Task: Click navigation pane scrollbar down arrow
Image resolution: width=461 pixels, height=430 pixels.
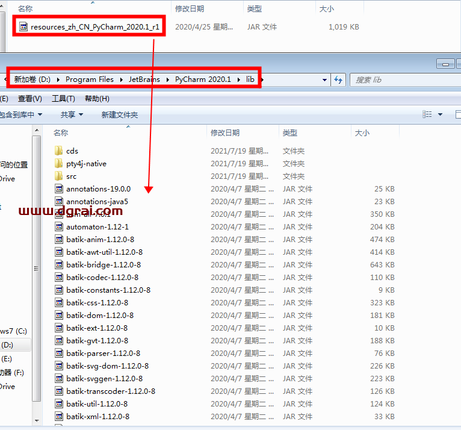Action: tap(37, 421)
